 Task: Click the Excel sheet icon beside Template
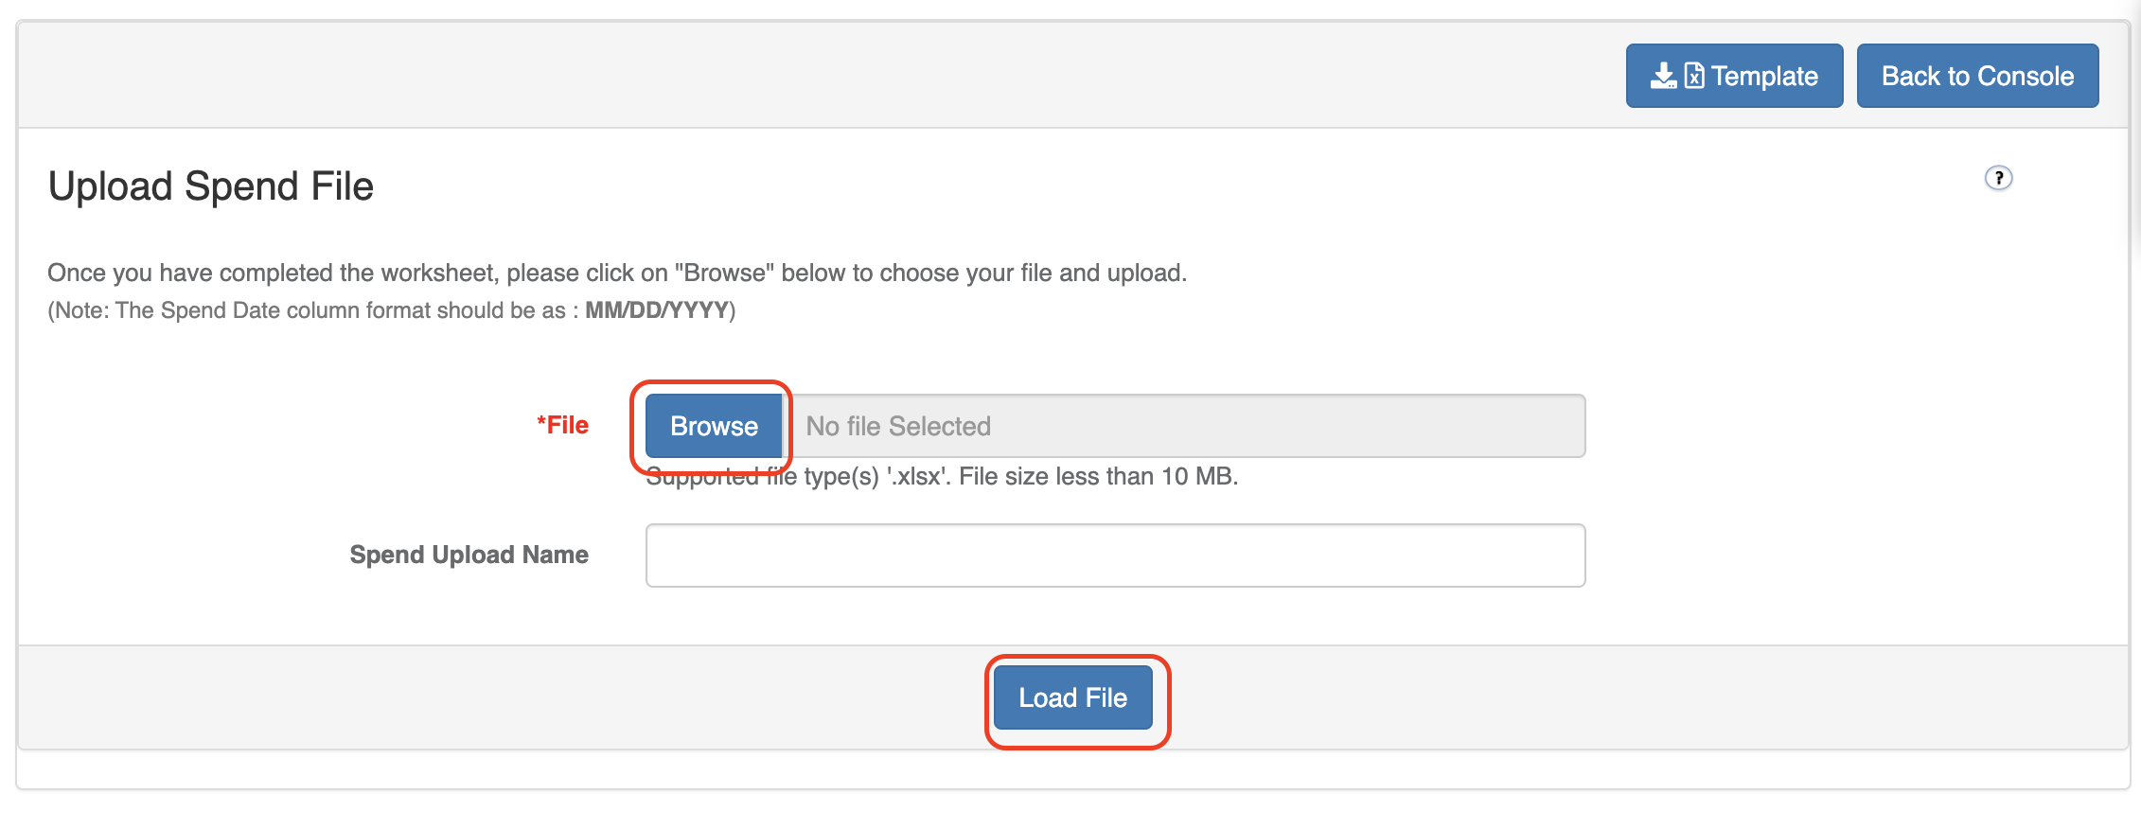1694,76
